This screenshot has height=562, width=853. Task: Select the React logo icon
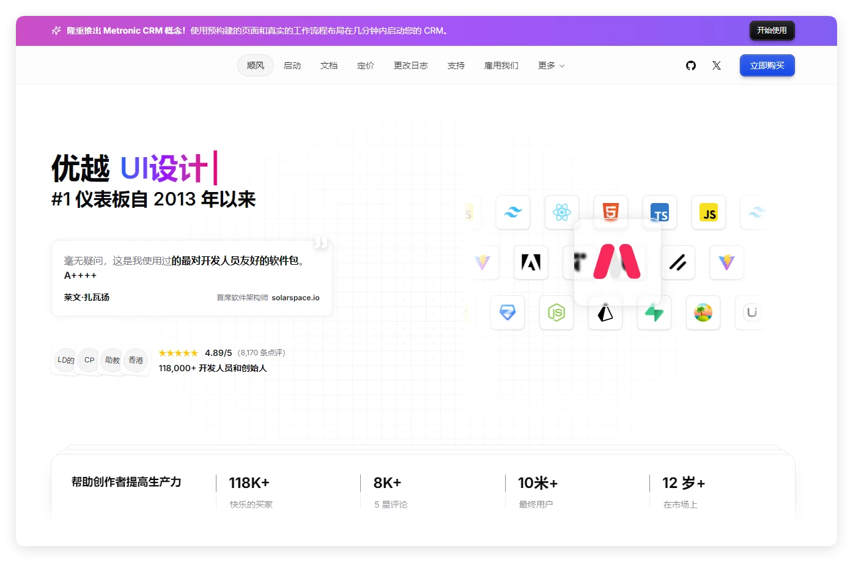click(561, 212)
